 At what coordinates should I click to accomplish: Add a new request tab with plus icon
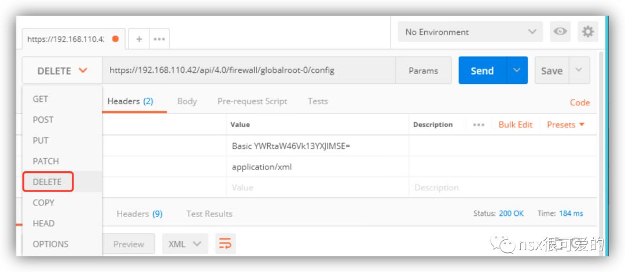coord(139,39)
